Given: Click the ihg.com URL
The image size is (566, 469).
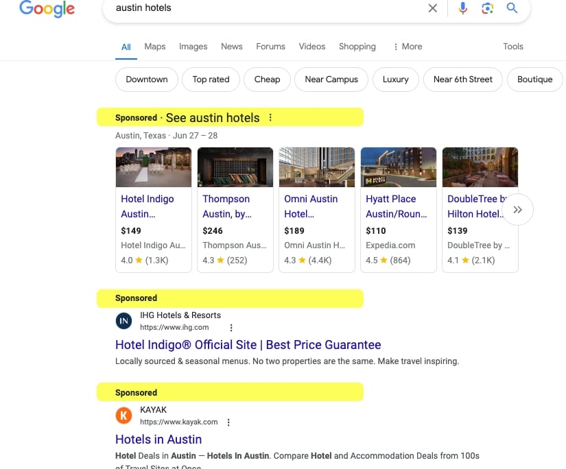Looking at the screenshot, I should 174,327.
